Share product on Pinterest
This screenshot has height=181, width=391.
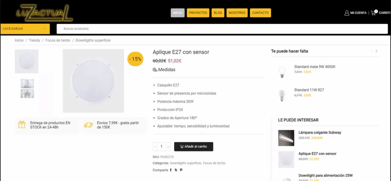click(181, 170)
